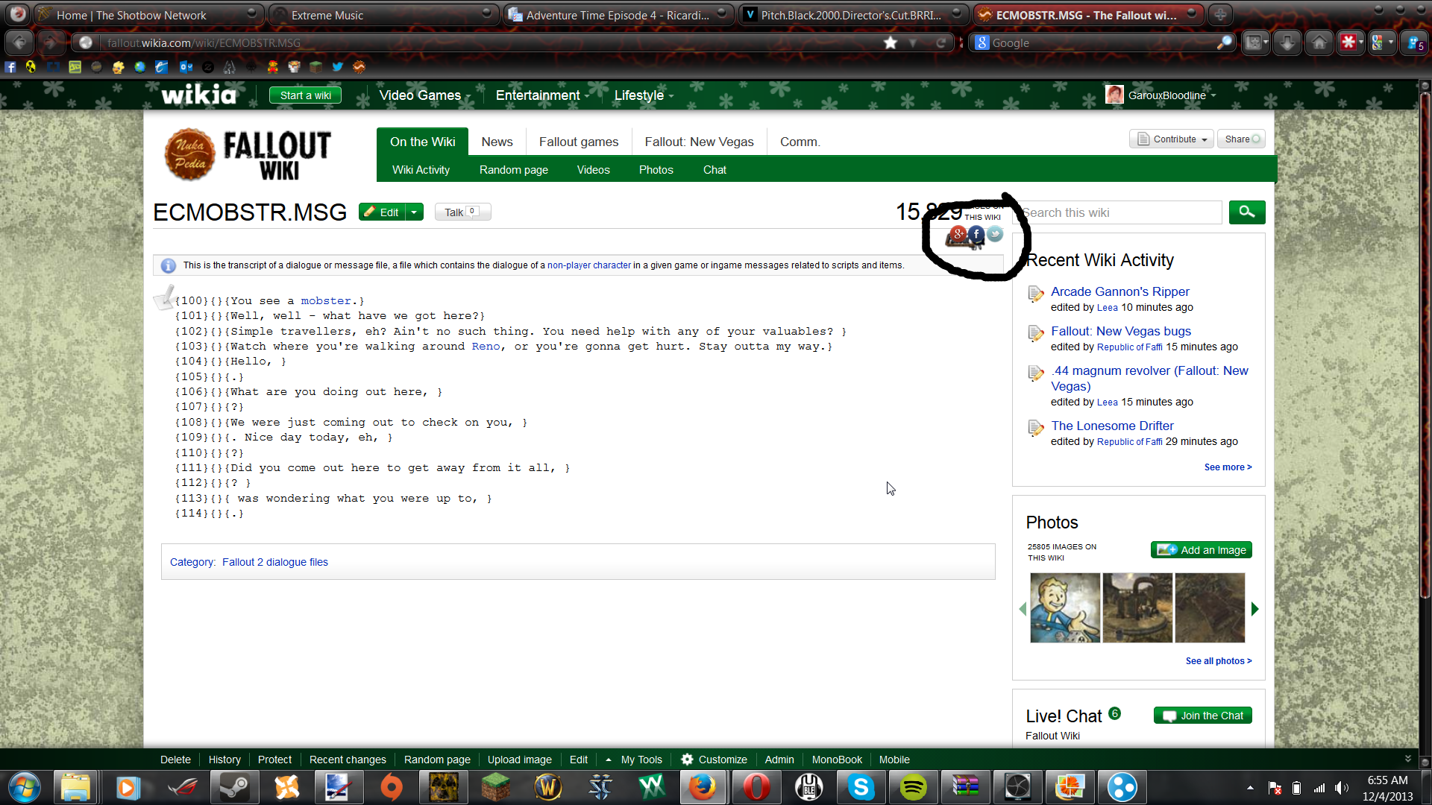The height and width of the screenshot is (805, 1432).
Task: Click See all photos link
Action: tap(1219, 661)
